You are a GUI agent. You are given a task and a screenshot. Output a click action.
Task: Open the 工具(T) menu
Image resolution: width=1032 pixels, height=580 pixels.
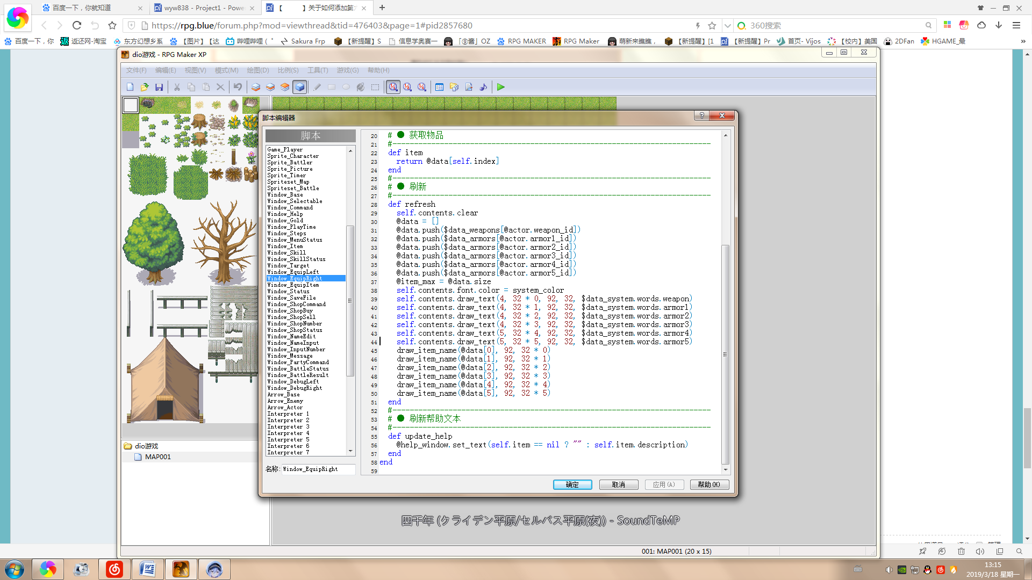click(x=318, y=70)
